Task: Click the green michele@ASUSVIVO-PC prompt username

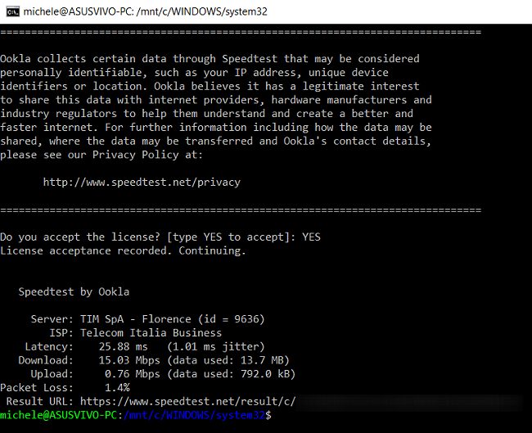Action: coord(58,415)
